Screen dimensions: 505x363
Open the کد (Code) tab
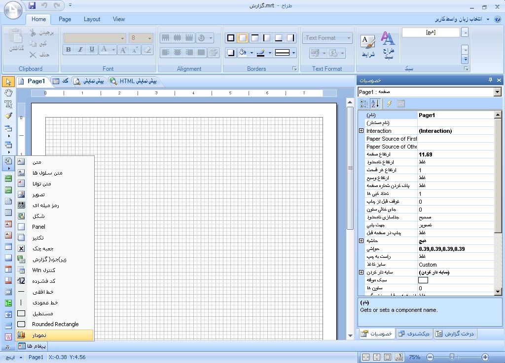(61, 81)
